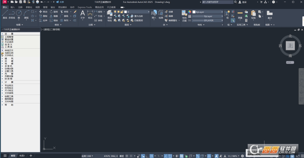This screenshot has width=304, height=158.
Task: Click the 镜像 (Mirror) tool
Action: [54, 16]
